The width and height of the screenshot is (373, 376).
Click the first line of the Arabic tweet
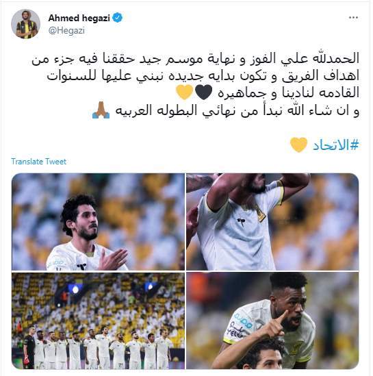click(195, 59)
